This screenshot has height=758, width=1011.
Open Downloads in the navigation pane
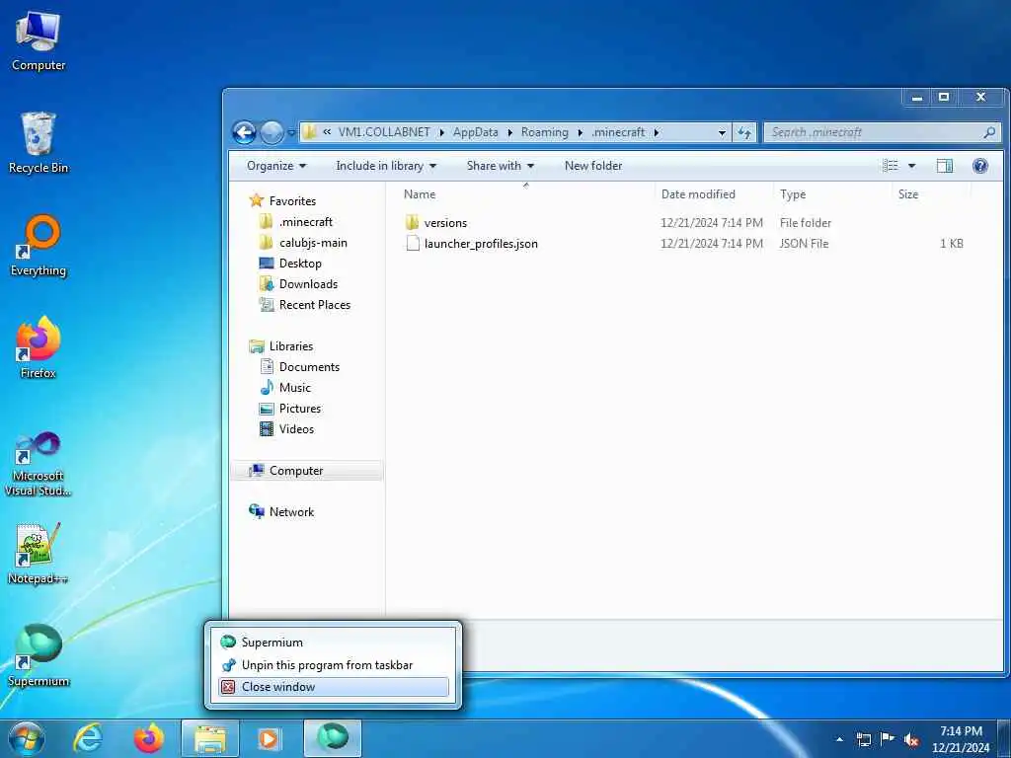tap(308, 283)
